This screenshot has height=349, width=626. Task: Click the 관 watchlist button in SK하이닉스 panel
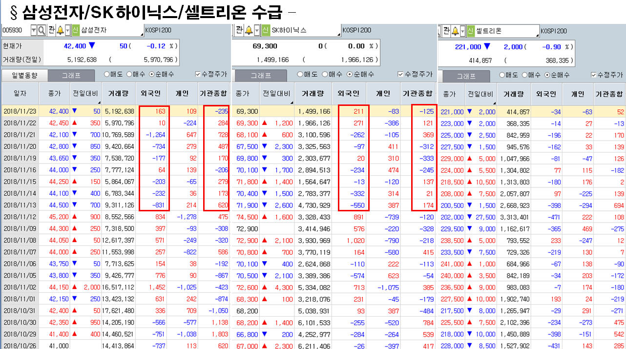click(239, 30)
